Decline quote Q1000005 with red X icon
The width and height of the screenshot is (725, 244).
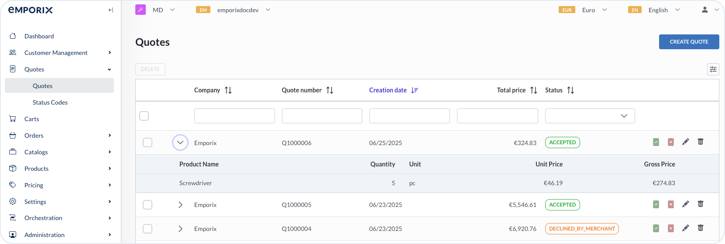[671, 204]
